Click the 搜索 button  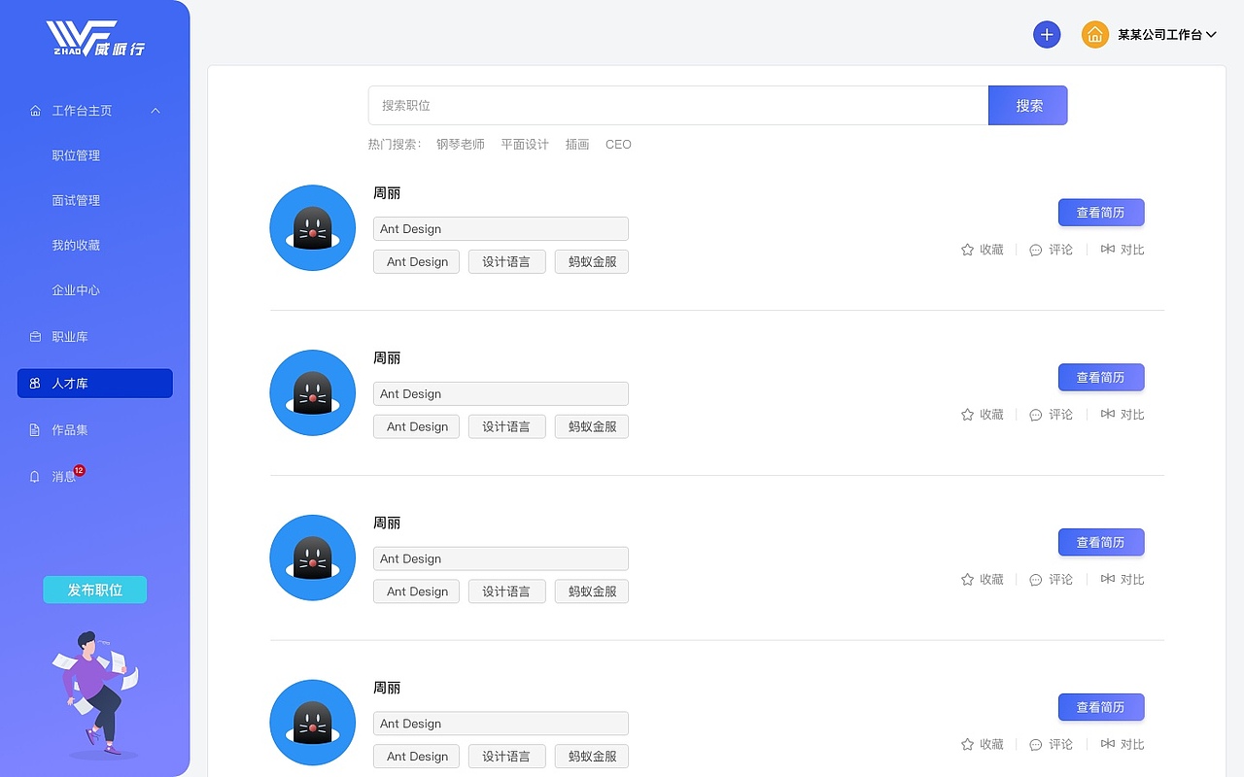(x=1028, y=105)
